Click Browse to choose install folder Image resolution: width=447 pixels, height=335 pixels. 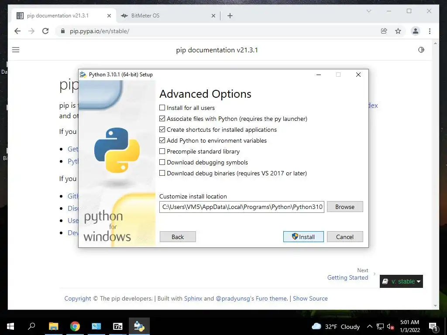(345, 207)
